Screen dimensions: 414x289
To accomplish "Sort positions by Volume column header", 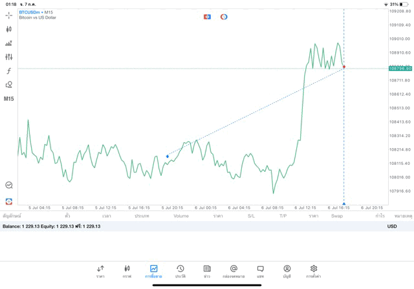I will coord(181,216).
